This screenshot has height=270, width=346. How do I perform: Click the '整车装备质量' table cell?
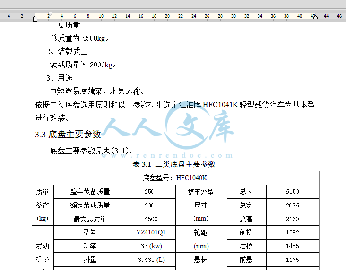(90, 192)
